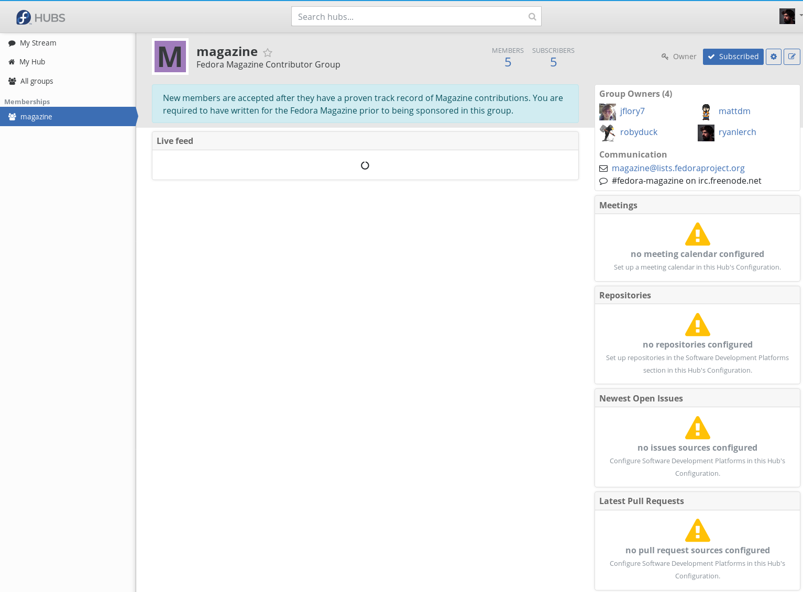This screenshot has height=592, width=803.
Task: Click robyduck's avatar image
Action: (x=608, y=133)
